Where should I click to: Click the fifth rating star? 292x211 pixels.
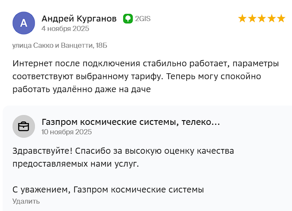pos(281,19)
